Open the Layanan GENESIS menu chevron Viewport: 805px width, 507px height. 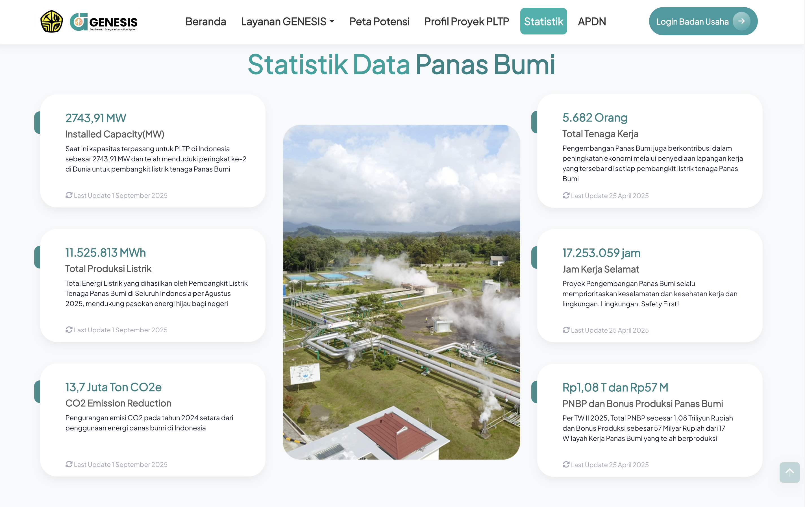[x=332, y=22]
